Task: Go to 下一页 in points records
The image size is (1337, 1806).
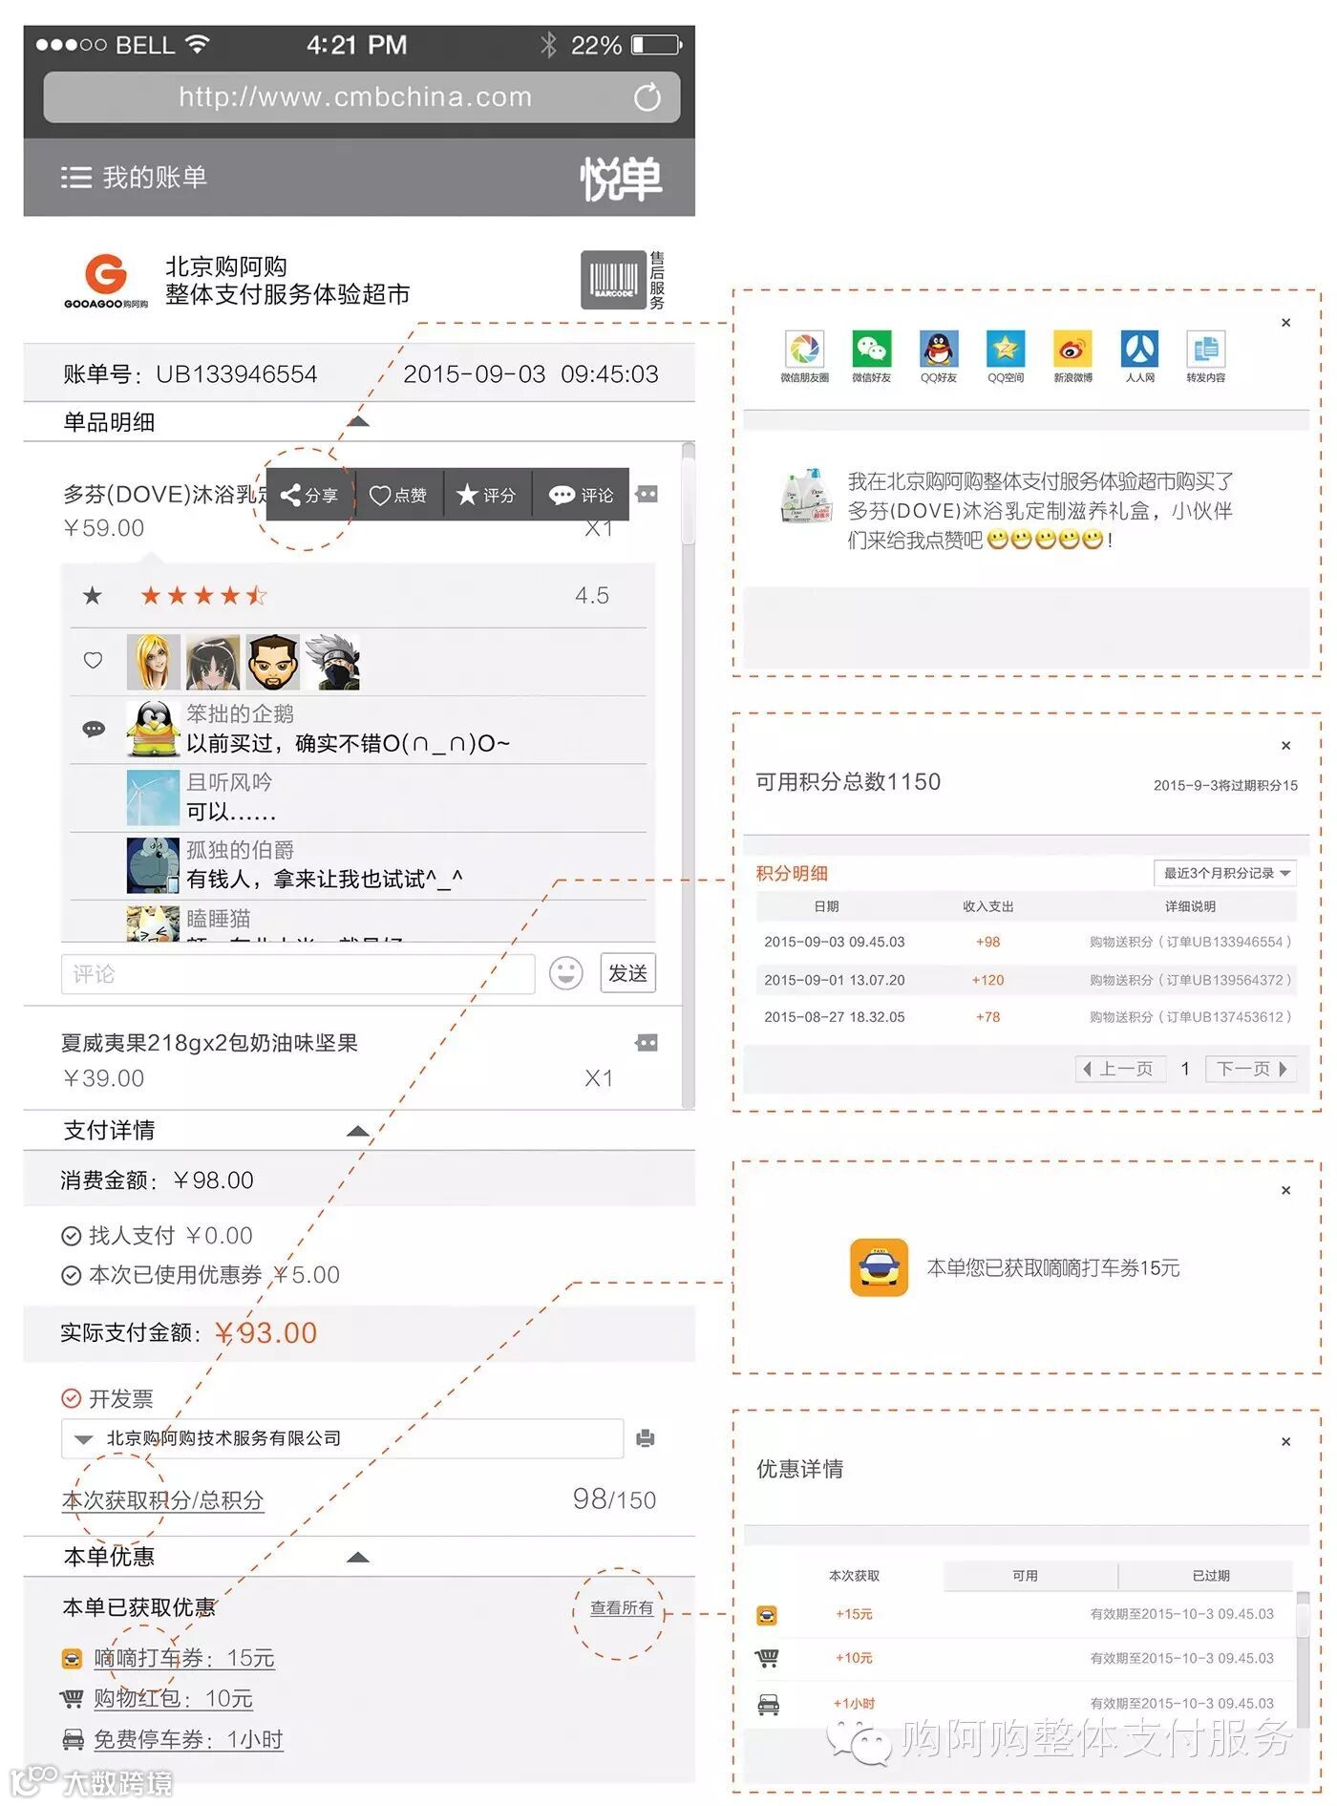Action: pos(1251,1069)
